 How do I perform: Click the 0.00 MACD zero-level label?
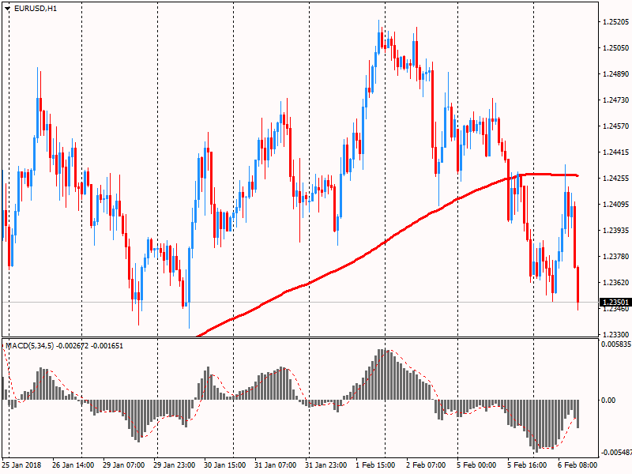608,400
